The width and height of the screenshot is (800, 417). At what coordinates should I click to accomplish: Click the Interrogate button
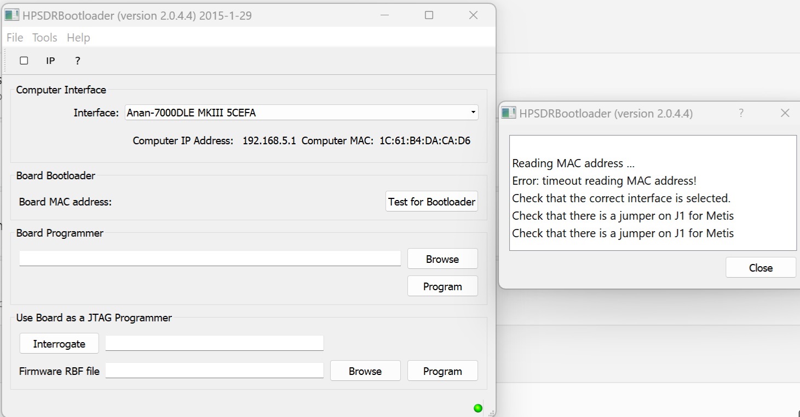(59, 344)
